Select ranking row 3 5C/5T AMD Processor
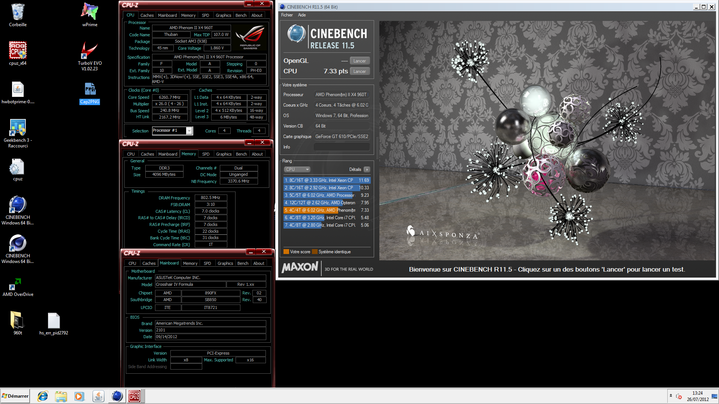This screenshot has width=719, height=404. 327,195
